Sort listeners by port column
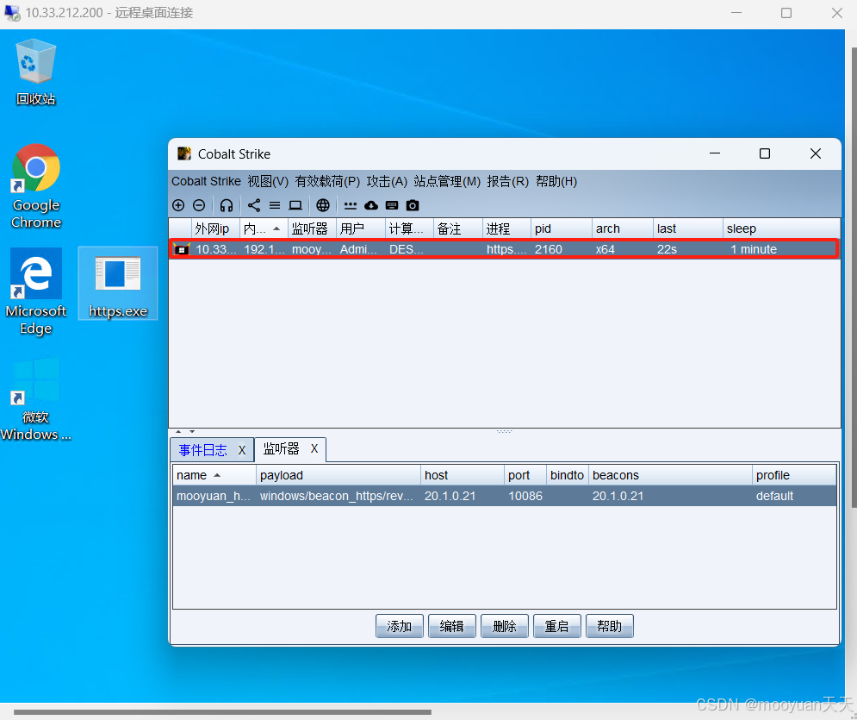 pos(525,475)
